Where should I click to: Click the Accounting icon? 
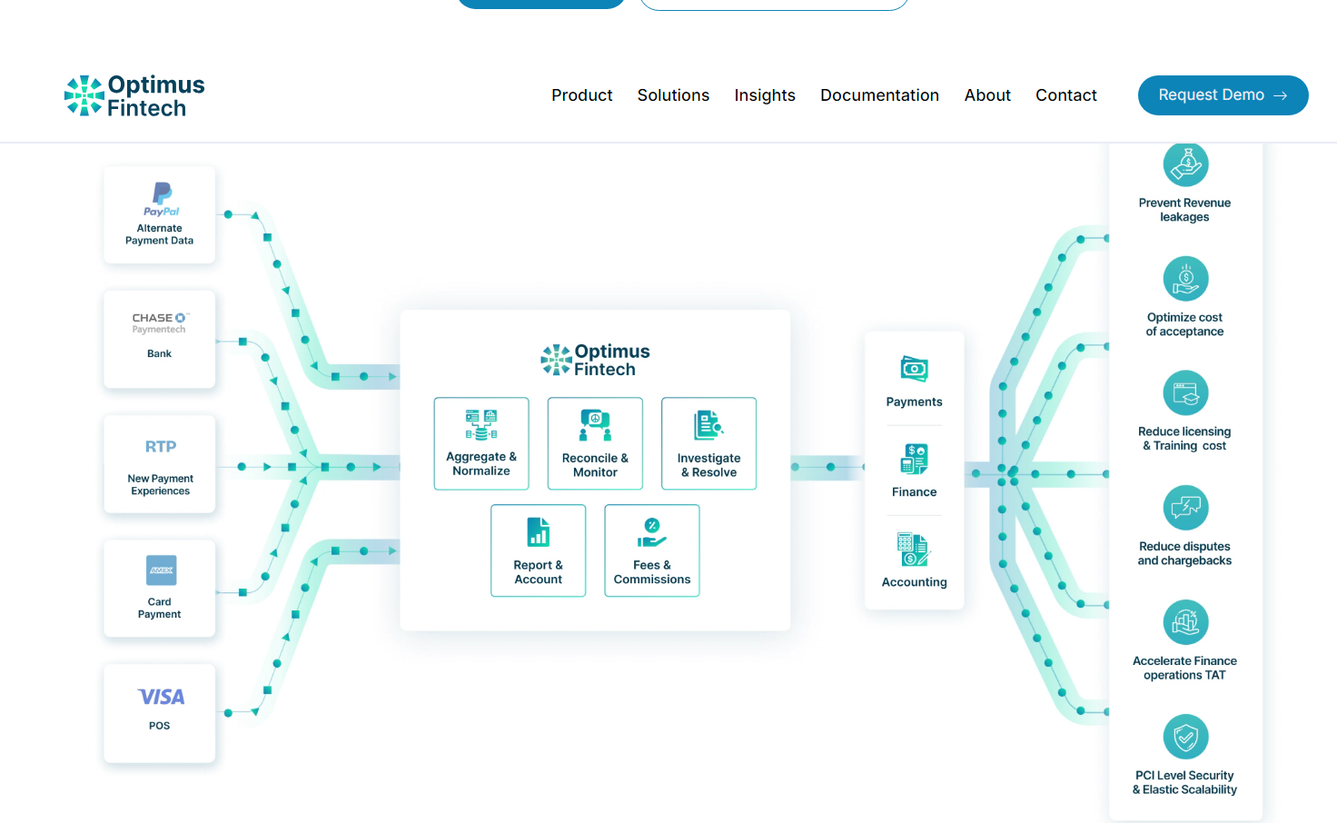point(914,549)
